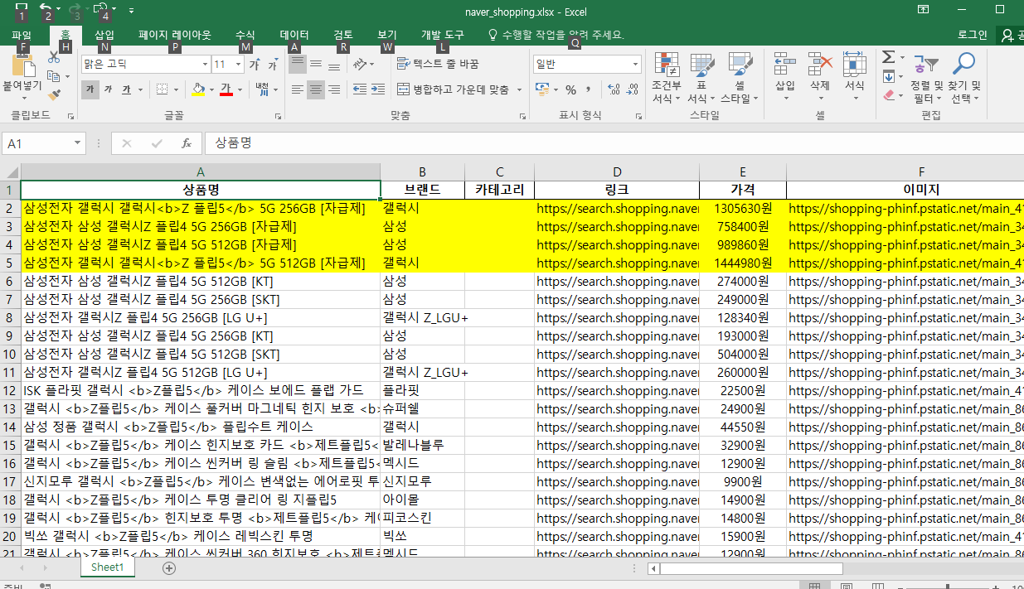1024x589 pixels.
Task: Open the font name dropdown 맑은 고딕
Action: [x=205, y=65]
